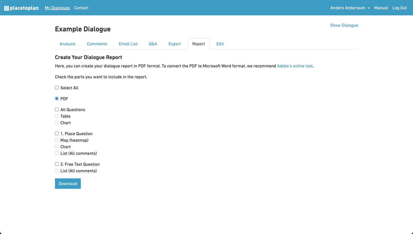Open the Edit tab
Image resolution: width=413 pixels, height=234 pixels.
click(x=220, y=44)
